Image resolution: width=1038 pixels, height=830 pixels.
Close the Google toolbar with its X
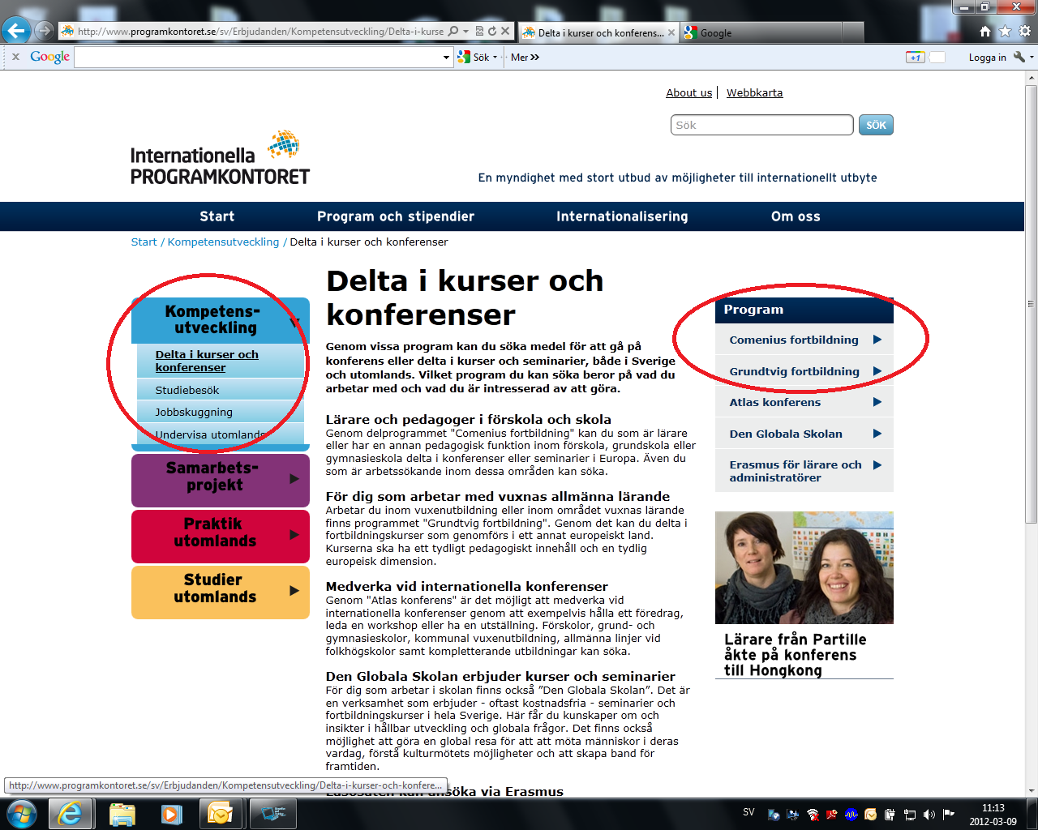coord(15,57)
